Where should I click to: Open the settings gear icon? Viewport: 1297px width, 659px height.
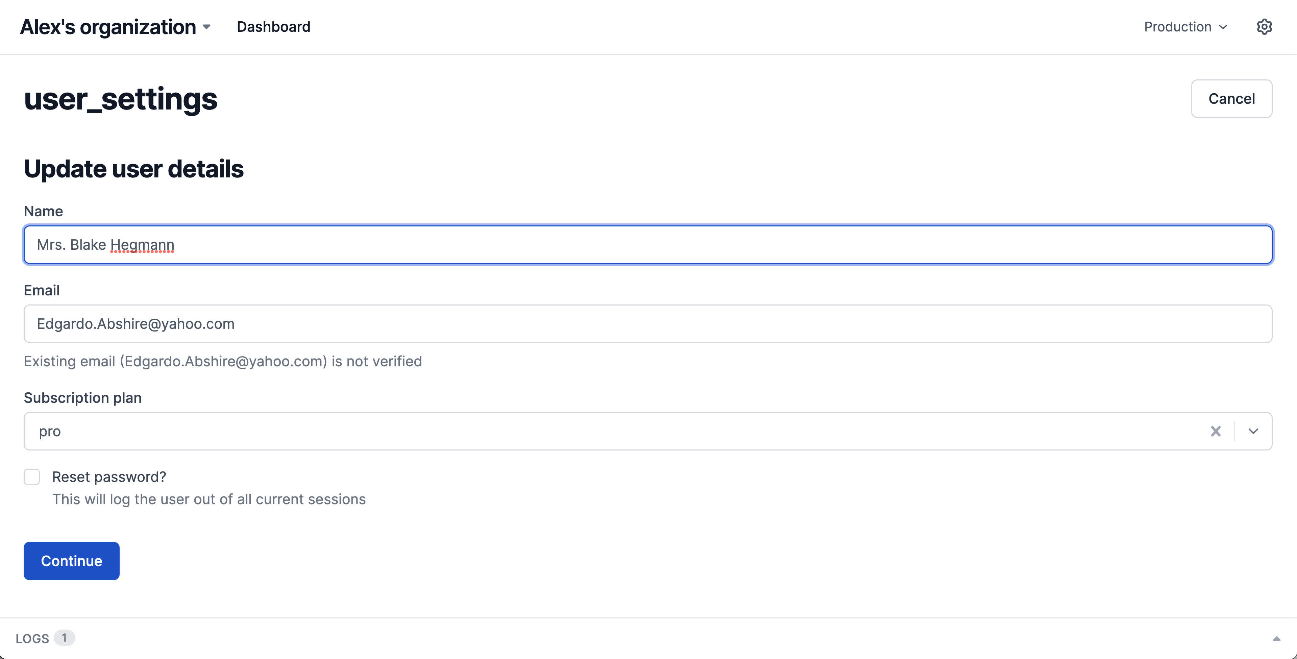[x=1264, y=27]
